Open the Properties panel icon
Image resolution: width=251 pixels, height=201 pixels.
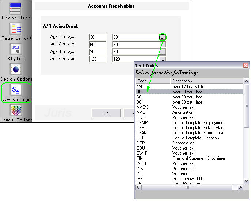point(16,9)
